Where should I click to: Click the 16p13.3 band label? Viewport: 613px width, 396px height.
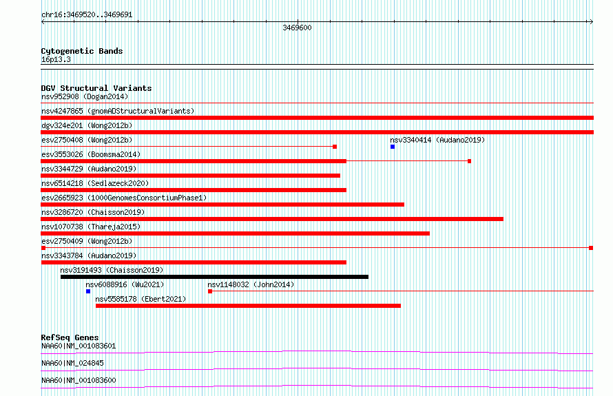click(x=56, y=59)
